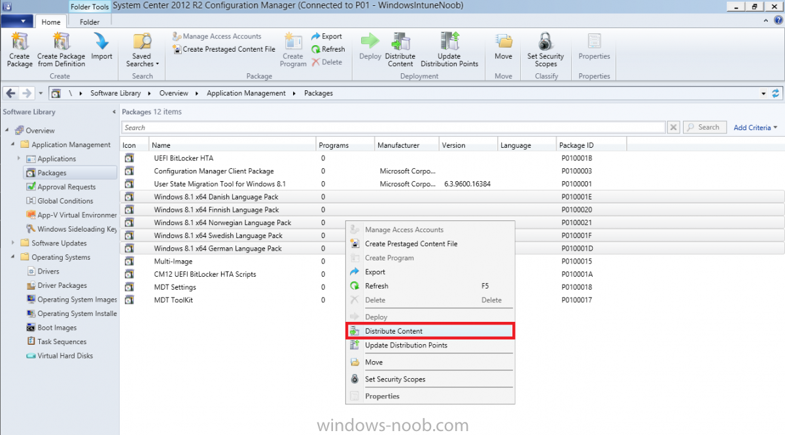Choose Set Security Scopes in context menu
Viewport: 785px width, 435px height.
430,379
